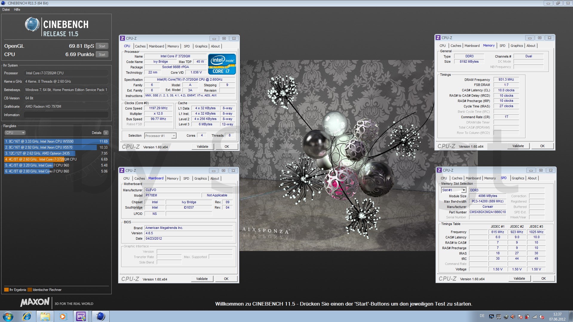The width and height of the screenshot is (573, 322).
Task: Open the Hilfe menu
Action: tap(17, 10)
